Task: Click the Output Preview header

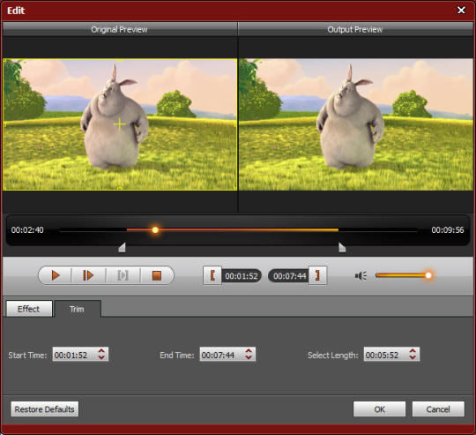Action: point(355,29)
